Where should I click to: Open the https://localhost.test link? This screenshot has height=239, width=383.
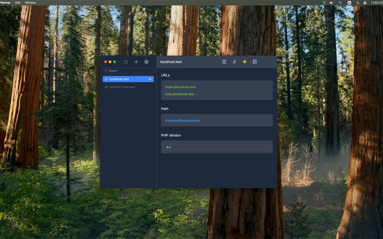pos(180,87)
